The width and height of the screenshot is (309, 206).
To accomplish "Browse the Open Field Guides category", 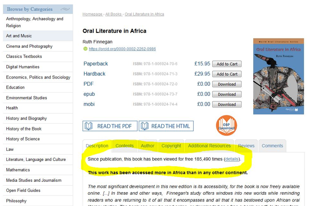I will [38, 191].
